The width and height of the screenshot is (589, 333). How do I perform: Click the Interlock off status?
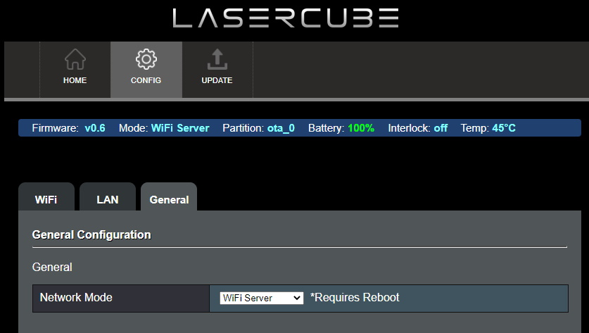[441, 128]
